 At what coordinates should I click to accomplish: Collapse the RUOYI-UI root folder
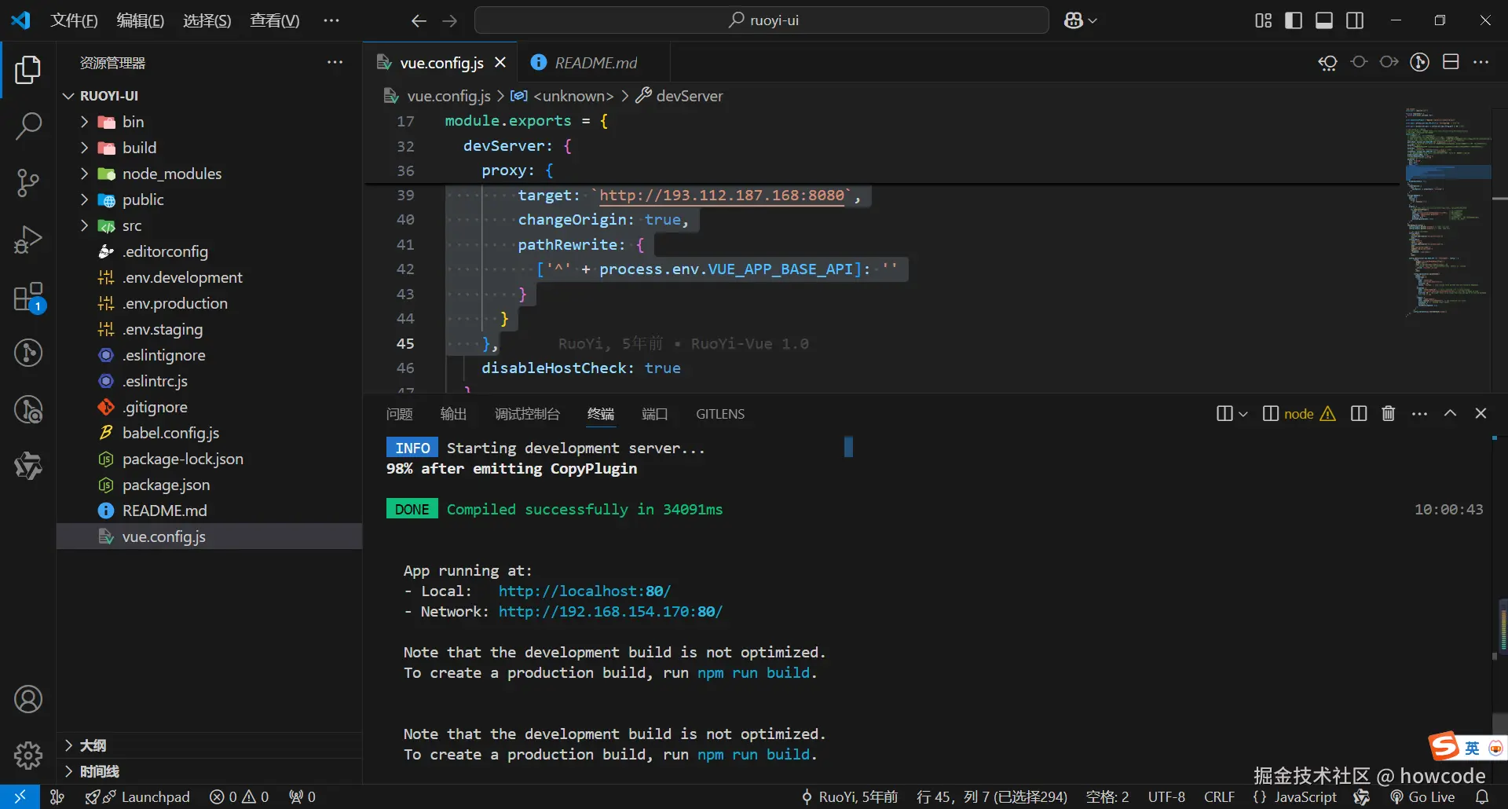click(209, 96)
